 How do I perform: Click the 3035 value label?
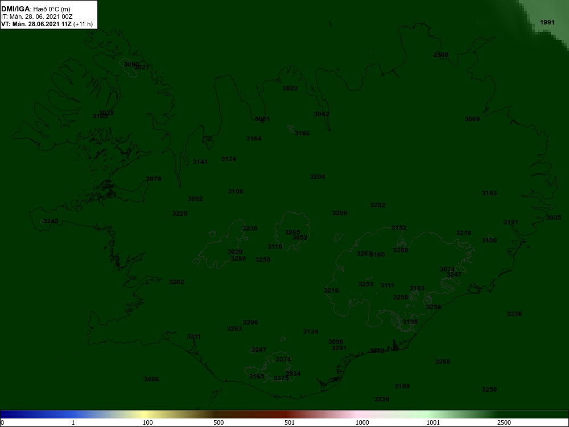554,217
